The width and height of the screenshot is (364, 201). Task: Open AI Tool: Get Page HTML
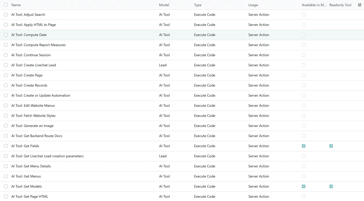pos(30,197)
